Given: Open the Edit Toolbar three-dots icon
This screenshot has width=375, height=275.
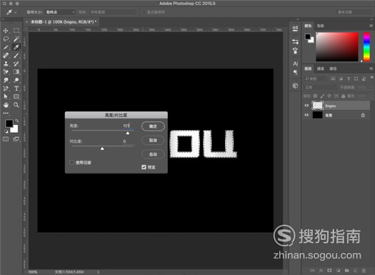Looking at the screenshot, I should point(6,113).
